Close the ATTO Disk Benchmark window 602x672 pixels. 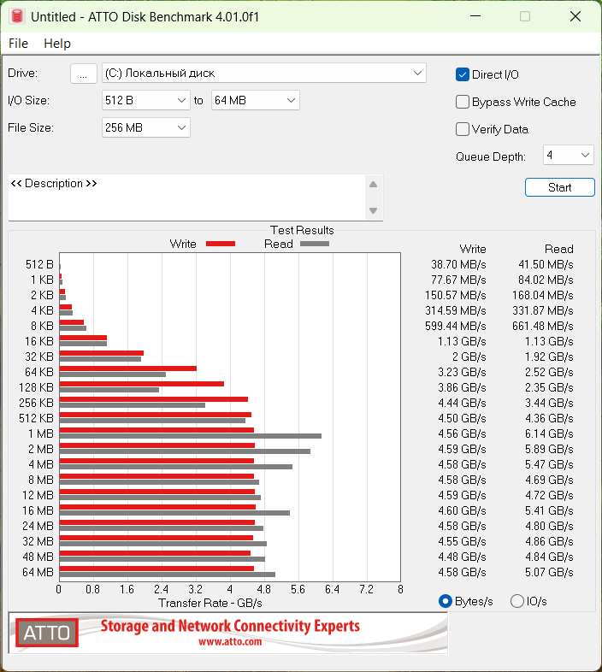click(575, 16)
